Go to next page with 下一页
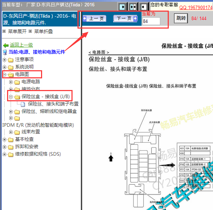 (x=125, y=18)
